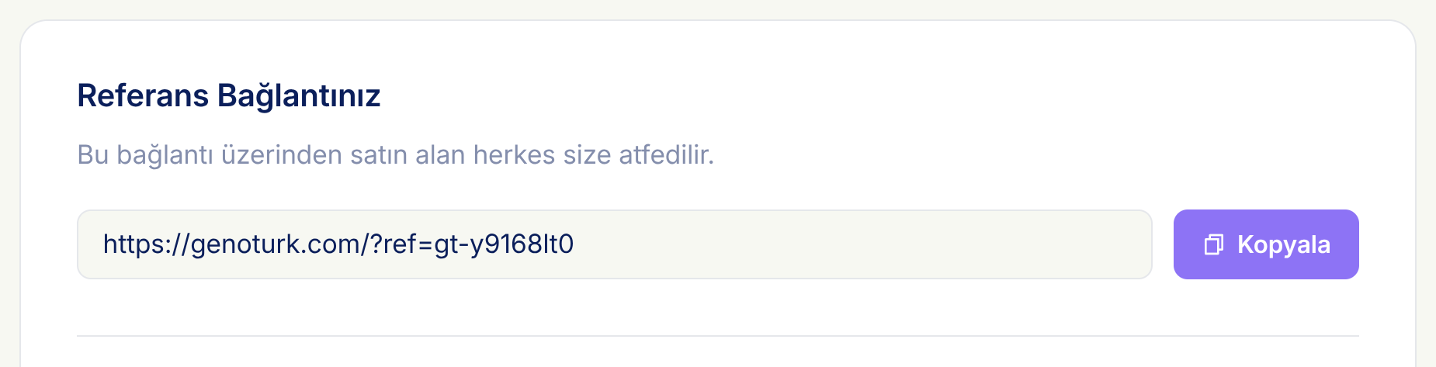
Task: Click the words 'Bu bağlantı' in the description
Action: click(x=145, y=155)
